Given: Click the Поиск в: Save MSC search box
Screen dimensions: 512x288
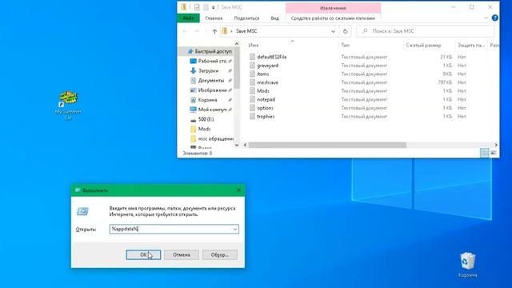Looking at the screenshot, I should (425, 31).
